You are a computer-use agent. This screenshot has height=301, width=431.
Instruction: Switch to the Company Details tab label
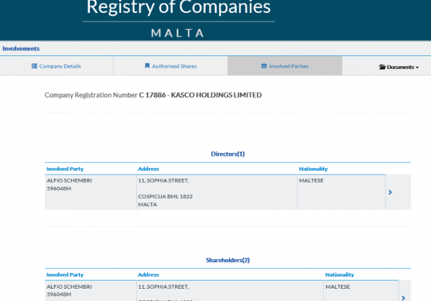click(x=60, y=66)
